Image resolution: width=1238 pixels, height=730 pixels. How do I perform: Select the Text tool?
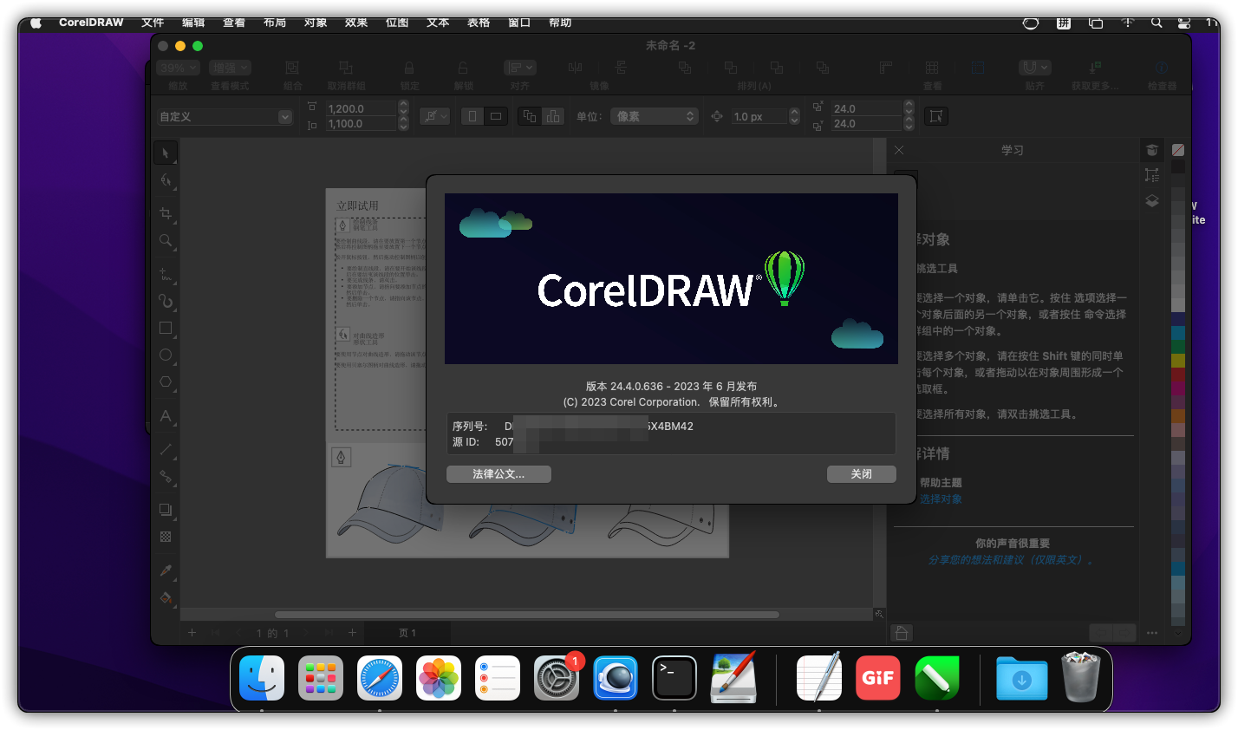(166, 416)
